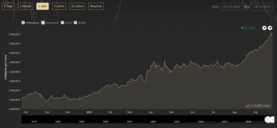The height and width of the screenshot is (128, 277).
Task: Grab the left navigator range handle
Action: 268,119
